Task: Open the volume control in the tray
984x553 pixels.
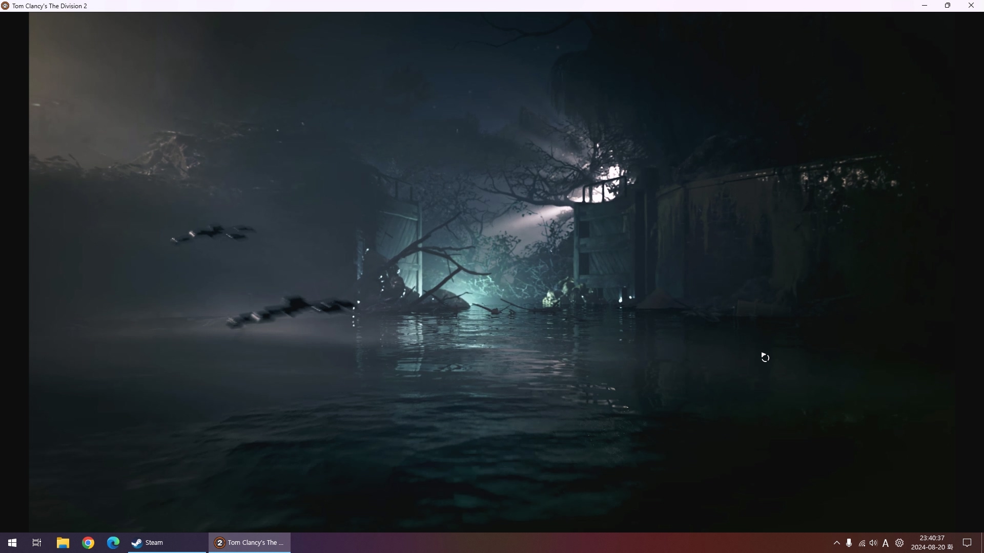Action: [x=874, y=543]
